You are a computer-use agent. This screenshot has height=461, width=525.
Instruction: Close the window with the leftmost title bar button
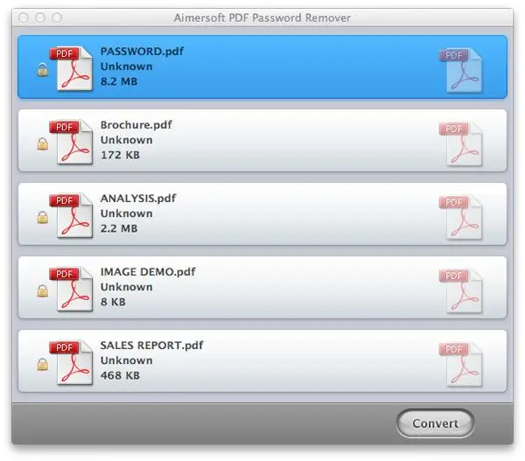coord(24,17)
